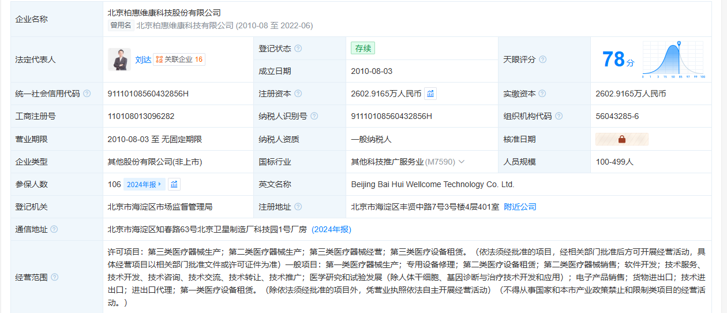
Task: Select 实缴资本 value 2602.9165万人民币
Action: coord(631,94)
